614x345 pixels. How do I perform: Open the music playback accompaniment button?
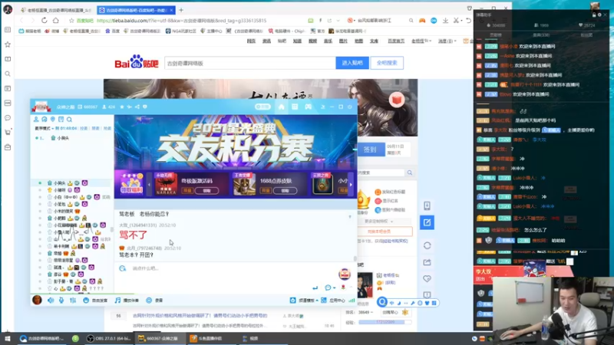tap(127, 301)
